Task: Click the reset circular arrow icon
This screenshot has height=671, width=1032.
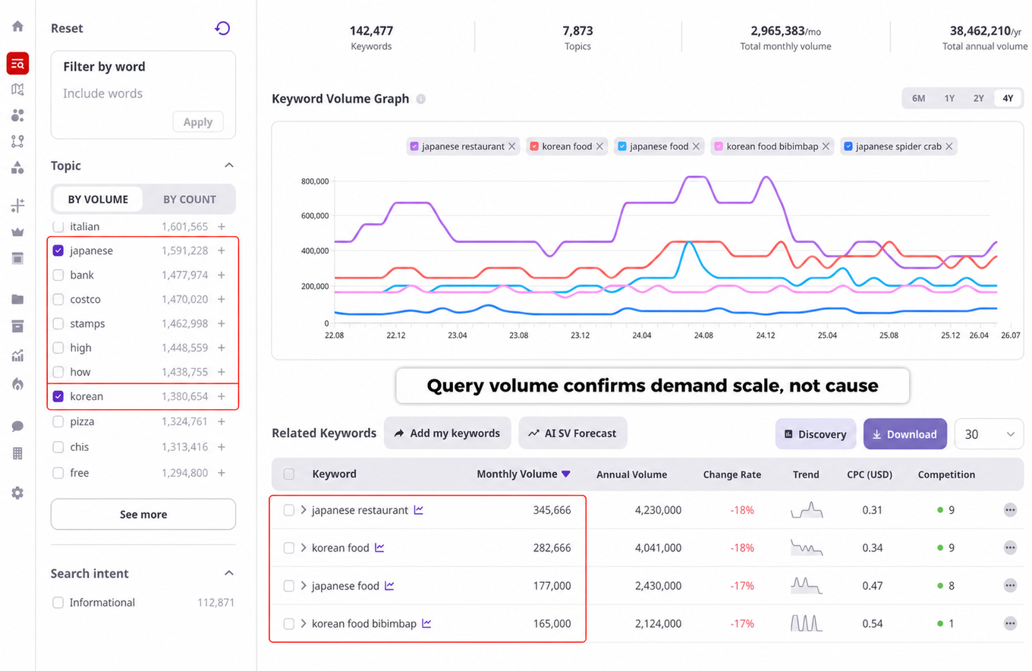Action: coord(222,28)
